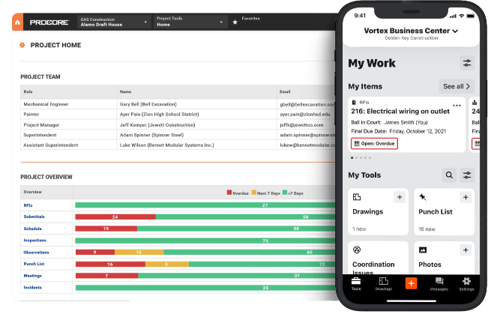The width and height of the screenshot is (488, 326).
Task: Switch to the Tools tab in bottom bar
Action: click(x=356, y=284)
